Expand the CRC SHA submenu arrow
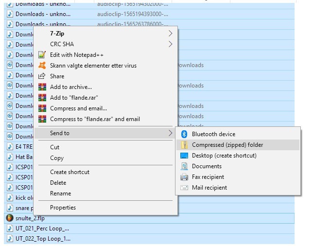Screen dimensions: 314x246 tap(170, 44)
